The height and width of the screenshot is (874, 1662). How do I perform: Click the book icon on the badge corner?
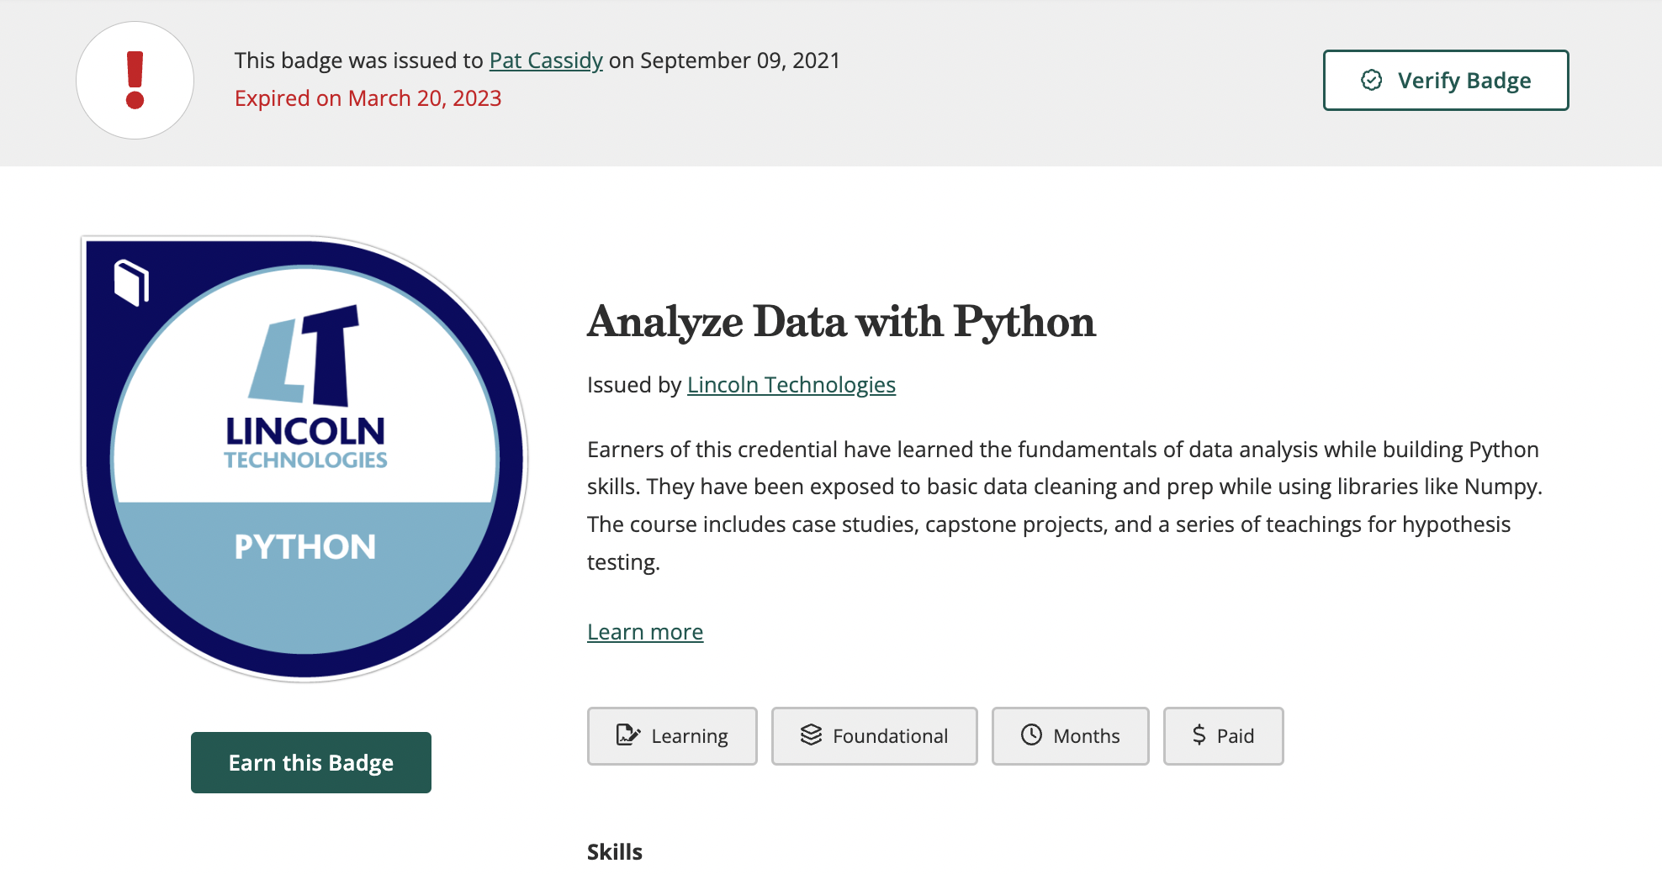(x=131, y=282)
